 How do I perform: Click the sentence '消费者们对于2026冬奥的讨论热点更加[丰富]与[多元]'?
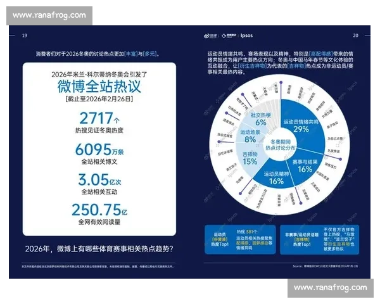pos(98,54)
